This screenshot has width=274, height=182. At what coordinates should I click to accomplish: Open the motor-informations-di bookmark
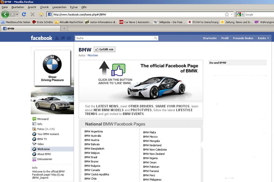click(101, 22)
